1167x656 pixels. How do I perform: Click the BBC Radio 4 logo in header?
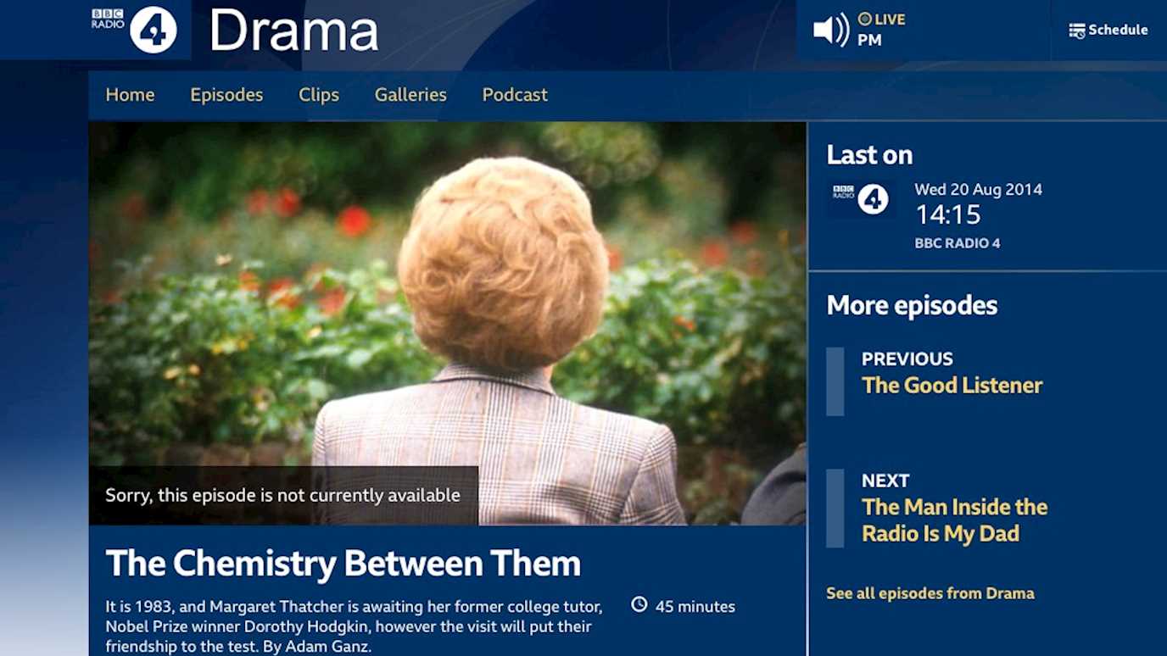[x=135, y=29]
